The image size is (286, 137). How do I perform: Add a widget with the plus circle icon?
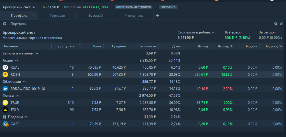pos(5,24)
